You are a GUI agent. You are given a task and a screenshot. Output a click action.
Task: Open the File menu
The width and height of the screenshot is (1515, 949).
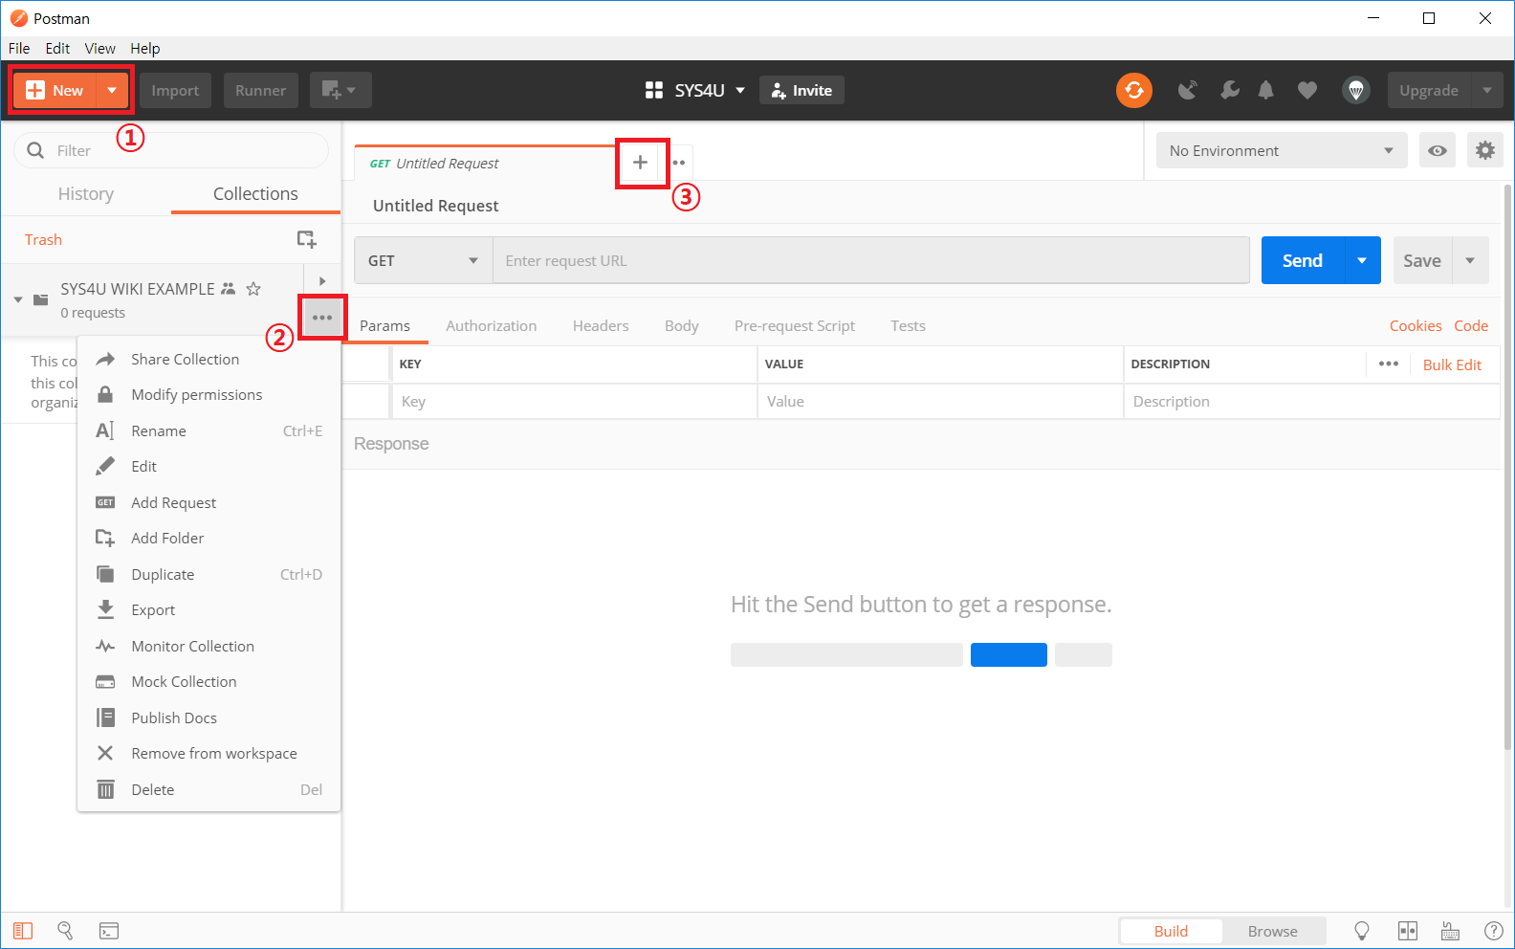click(19, 48)
